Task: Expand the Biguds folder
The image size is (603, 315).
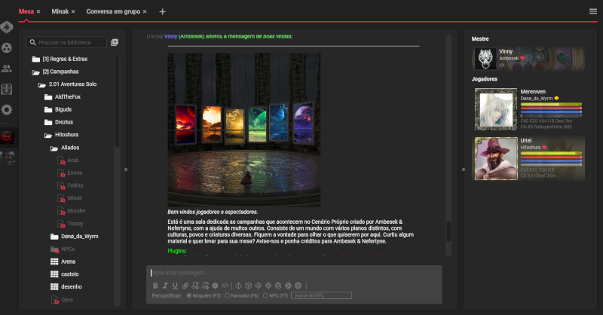Action: [x=58, y=109]
